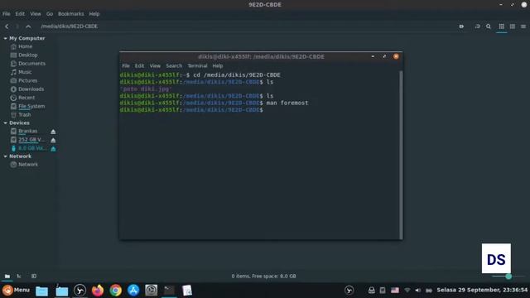Open Terminal menu in terminal window
This screenshot has height=298, width=530.
pos(197,66)
